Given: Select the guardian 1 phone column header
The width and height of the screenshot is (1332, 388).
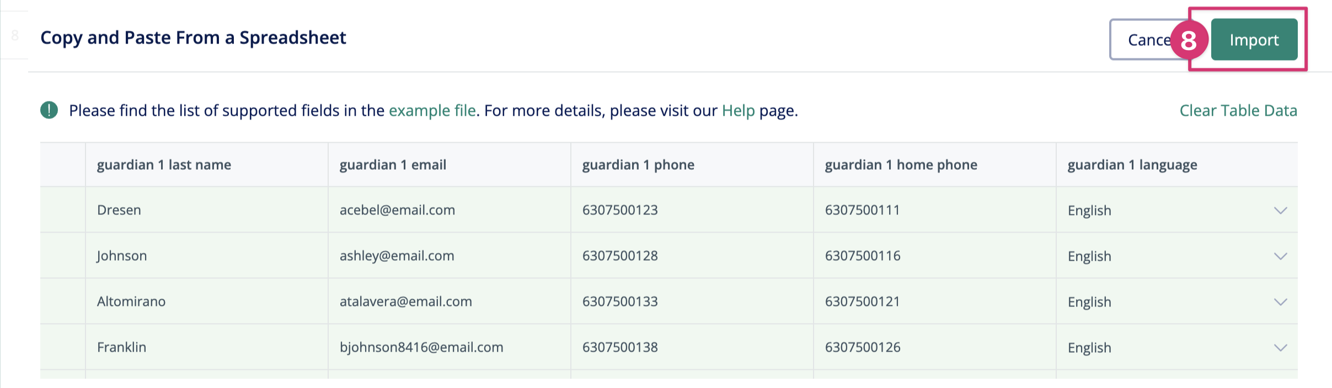Looking at the screenshot, I should [x=638, y=165].
